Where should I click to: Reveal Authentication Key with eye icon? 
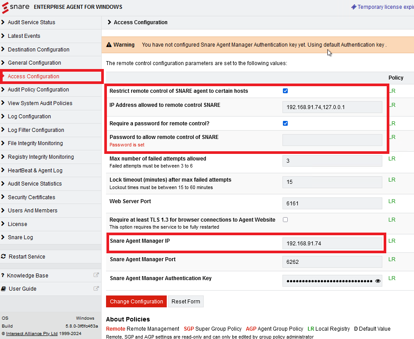point(377,281)
